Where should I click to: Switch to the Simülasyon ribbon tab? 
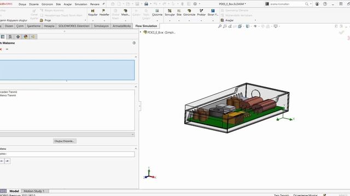point(101,26)
